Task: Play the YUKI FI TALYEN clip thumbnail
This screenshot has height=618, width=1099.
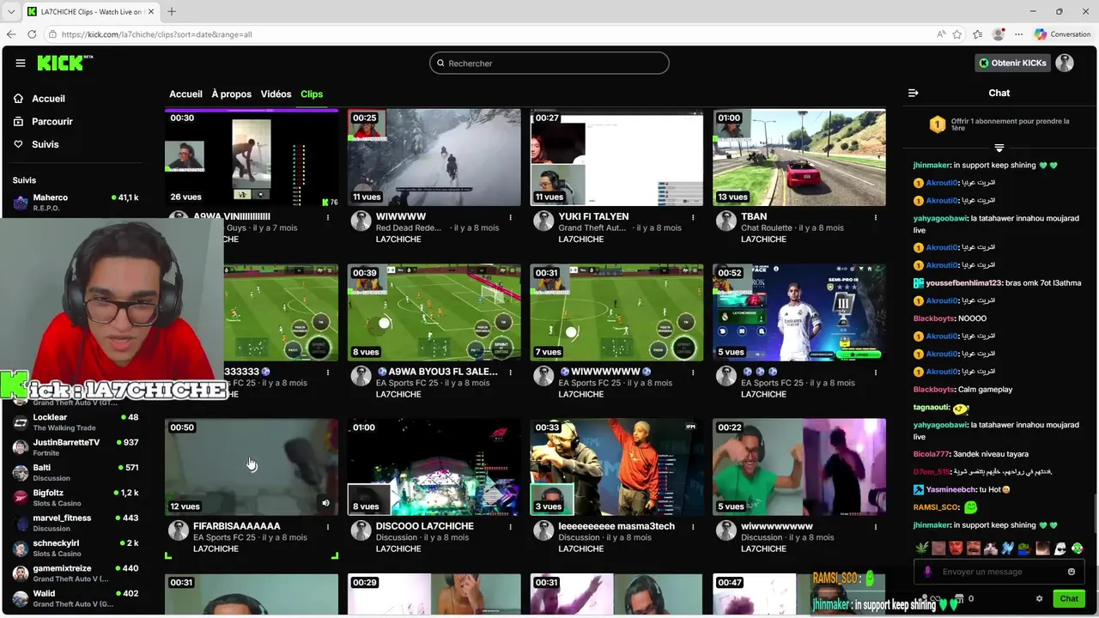Action: 616,157
